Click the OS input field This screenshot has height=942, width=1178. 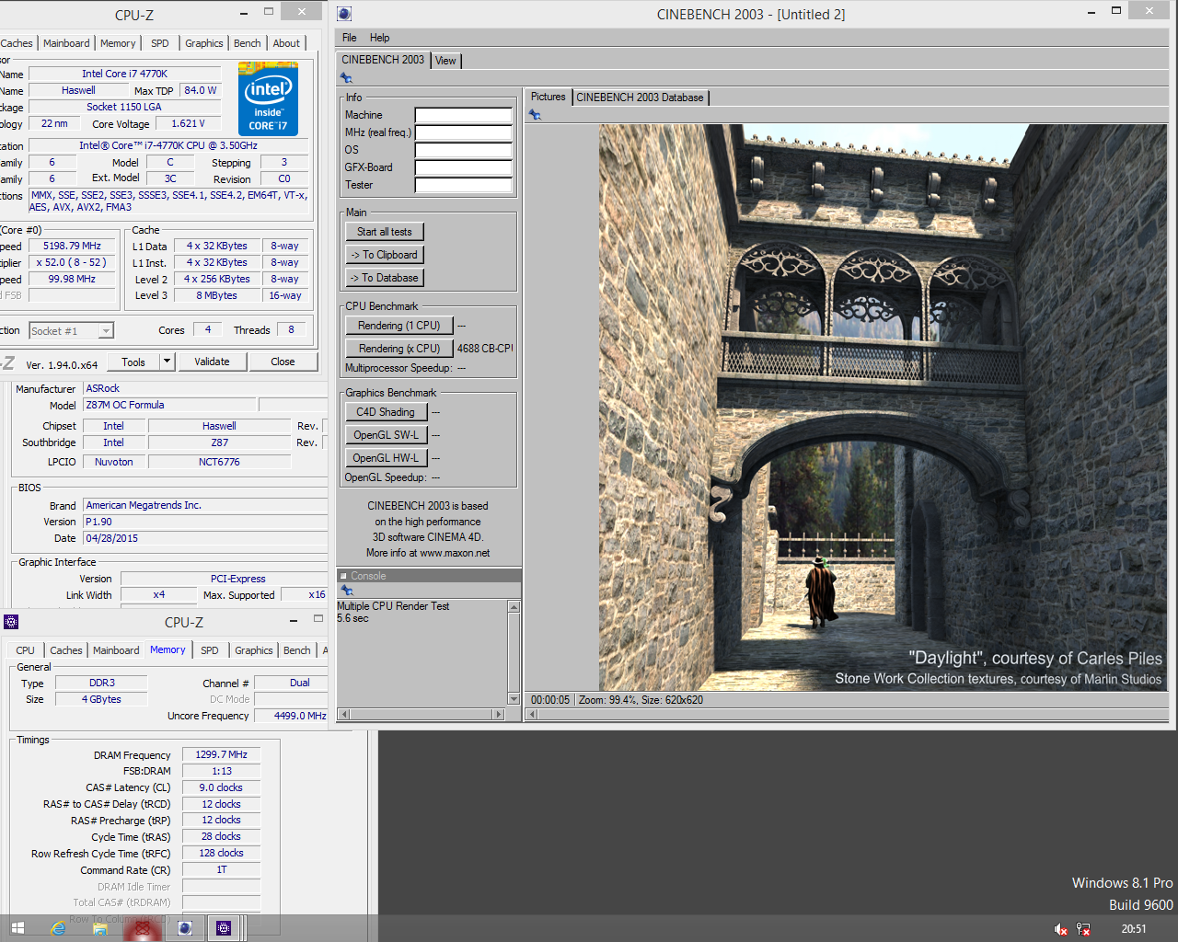click(x=463, y=150)
